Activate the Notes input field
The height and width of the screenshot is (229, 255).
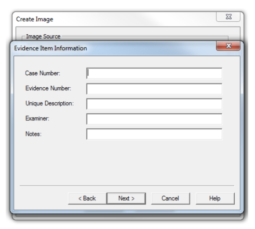(x=154, y=134)
